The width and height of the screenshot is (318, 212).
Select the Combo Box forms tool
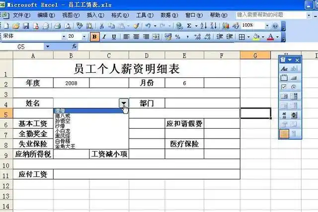tap(294, 97)
